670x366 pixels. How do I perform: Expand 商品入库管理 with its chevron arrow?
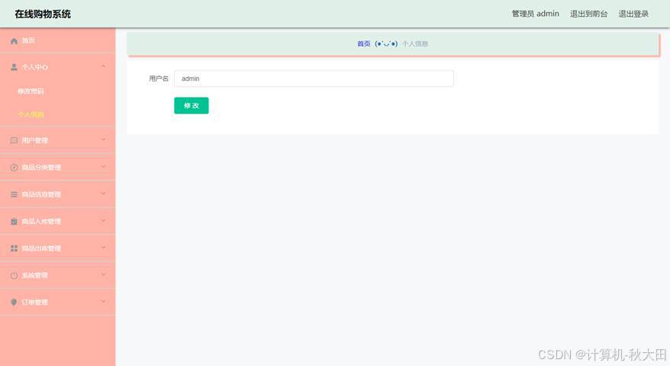(103, 220)
